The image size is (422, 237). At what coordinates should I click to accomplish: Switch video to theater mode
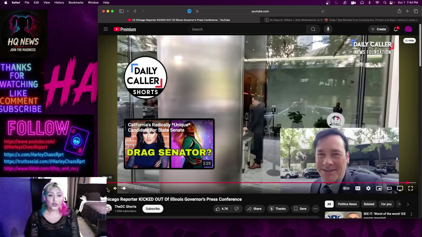click(389, 188)
